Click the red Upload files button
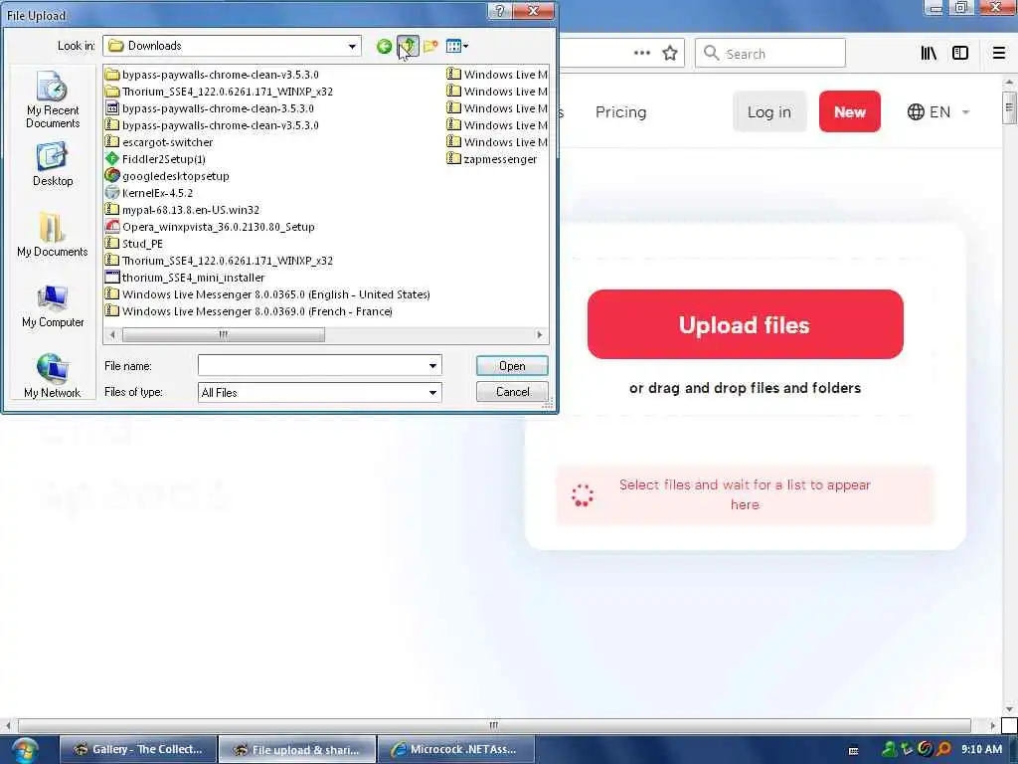This screenshot has width=1018, height=764. (x=745, y=324)
